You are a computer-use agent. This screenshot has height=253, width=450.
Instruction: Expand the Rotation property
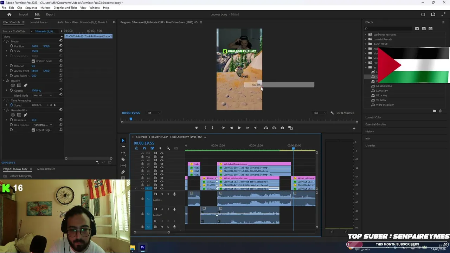pos(6,66)
